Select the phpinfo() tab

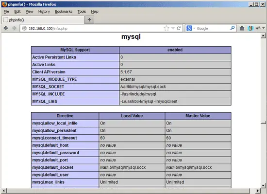click(43, 20)
